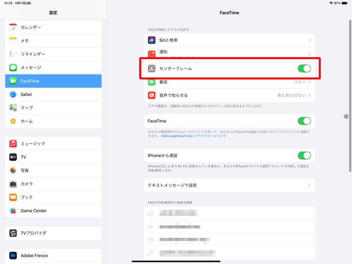Open the カメラ camera icon
352x264 pixels.
pyautogui.click(x=13, y=184)
